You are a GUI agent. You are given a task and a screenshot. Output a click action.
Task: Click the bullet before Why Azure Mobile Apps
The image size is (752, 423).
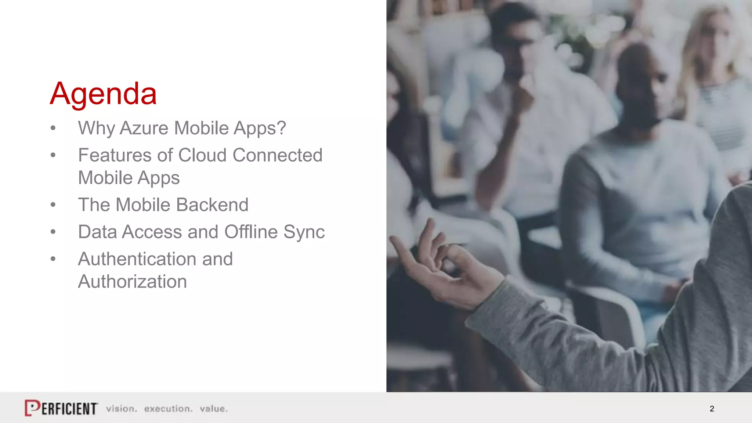(x=53, y=128)
